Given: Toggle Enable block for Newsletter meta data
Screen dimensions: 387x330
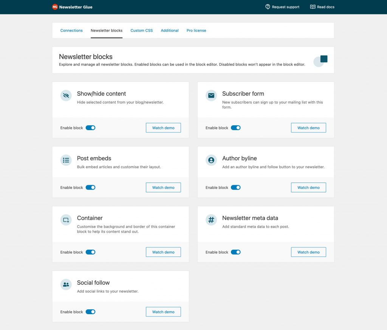Looking at the screenshot, I should click(235, 252).
